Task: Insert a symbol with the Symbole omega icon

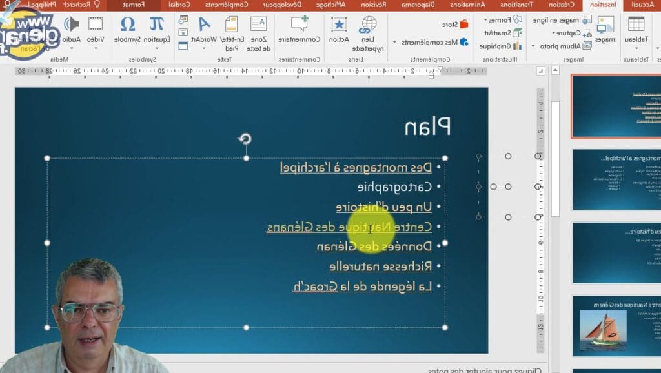Action: coord(127,24)
